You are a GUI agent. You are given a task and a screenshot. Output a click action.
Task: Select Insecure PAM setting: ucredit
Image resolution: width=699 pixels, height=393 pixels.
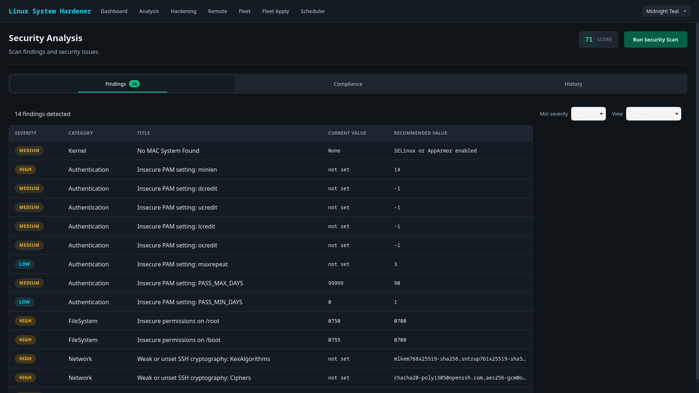coord(271,207)
